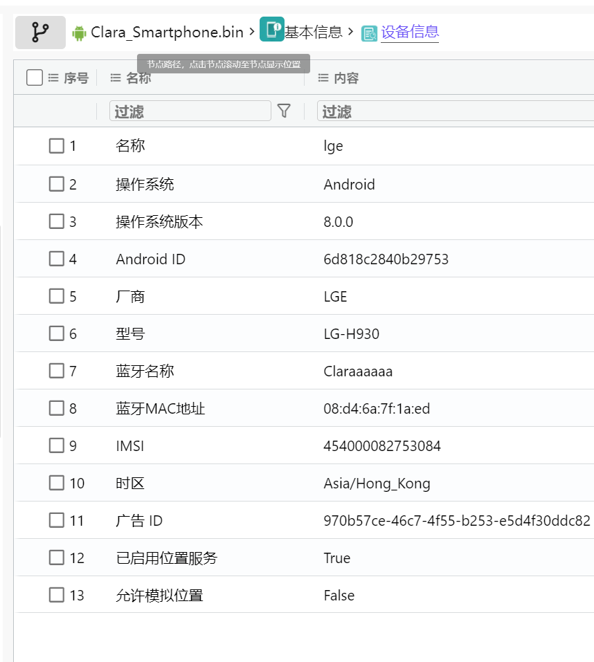The height and width of the screenshot is (662, 594).
Task: Click the funnel filter icon for 名称 column
Action: [284, 111]
